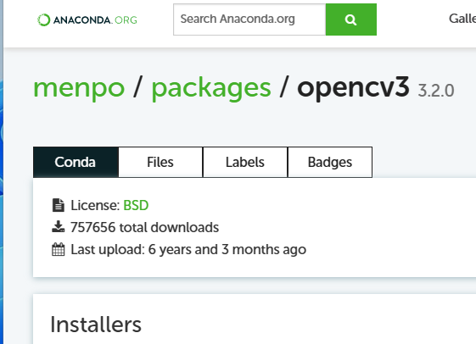Open the Files tab

[x=160, y=162]
